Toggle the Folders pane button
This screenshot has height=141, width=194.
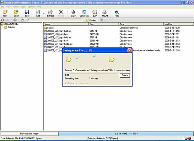coord(91,20)
